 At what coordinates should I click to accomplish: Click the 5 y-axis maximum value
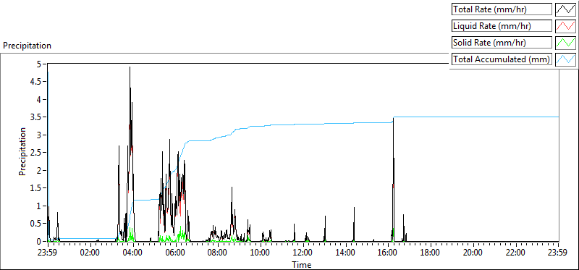38,64
